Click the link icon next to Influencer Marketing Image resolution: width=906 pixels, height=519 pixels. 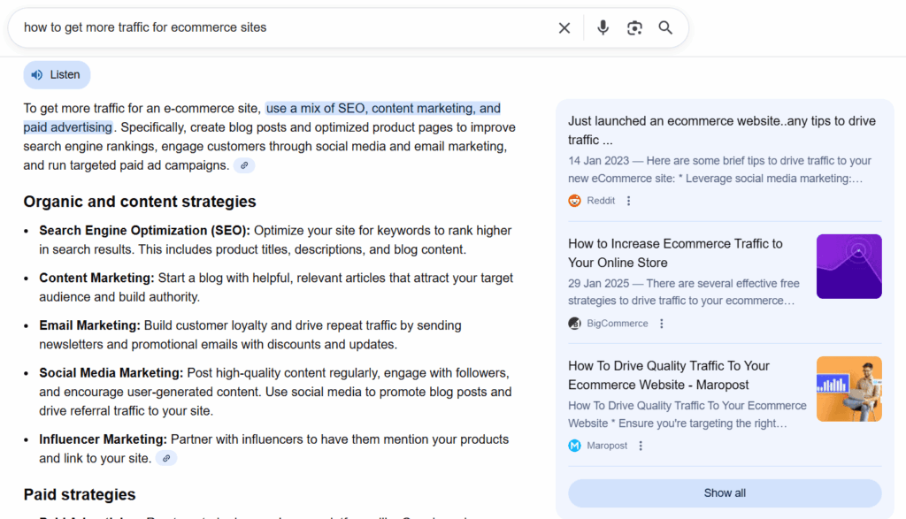click(165, 458)
